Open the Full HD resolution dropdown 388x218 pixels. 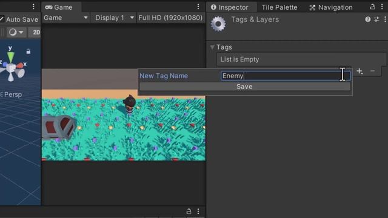[x=170, y=18]
